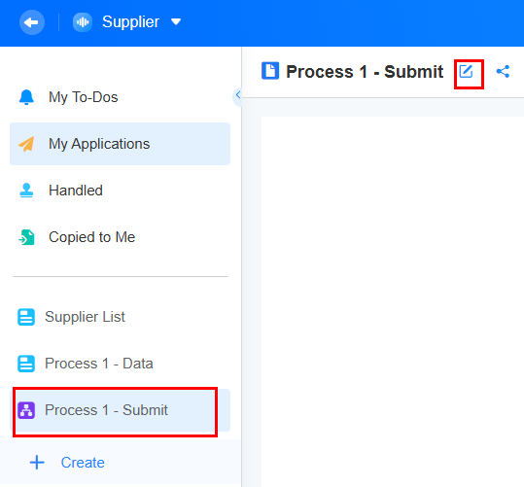Click the paper plane icon beside My Applications
The image size is (524, 487).
pyautogui.click(x=26, y=144)
